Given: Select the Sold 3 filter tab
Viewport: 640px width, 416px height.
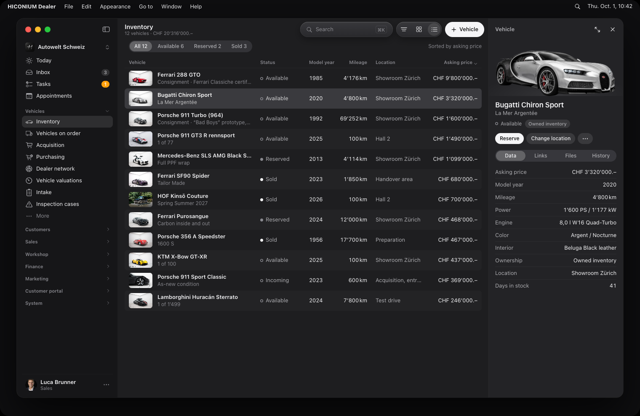Looking at the screenshot, I should (x=239, y=46).
